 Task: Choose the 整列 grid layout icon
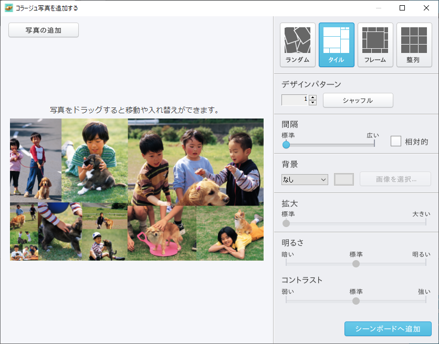[x=414, y=45]
